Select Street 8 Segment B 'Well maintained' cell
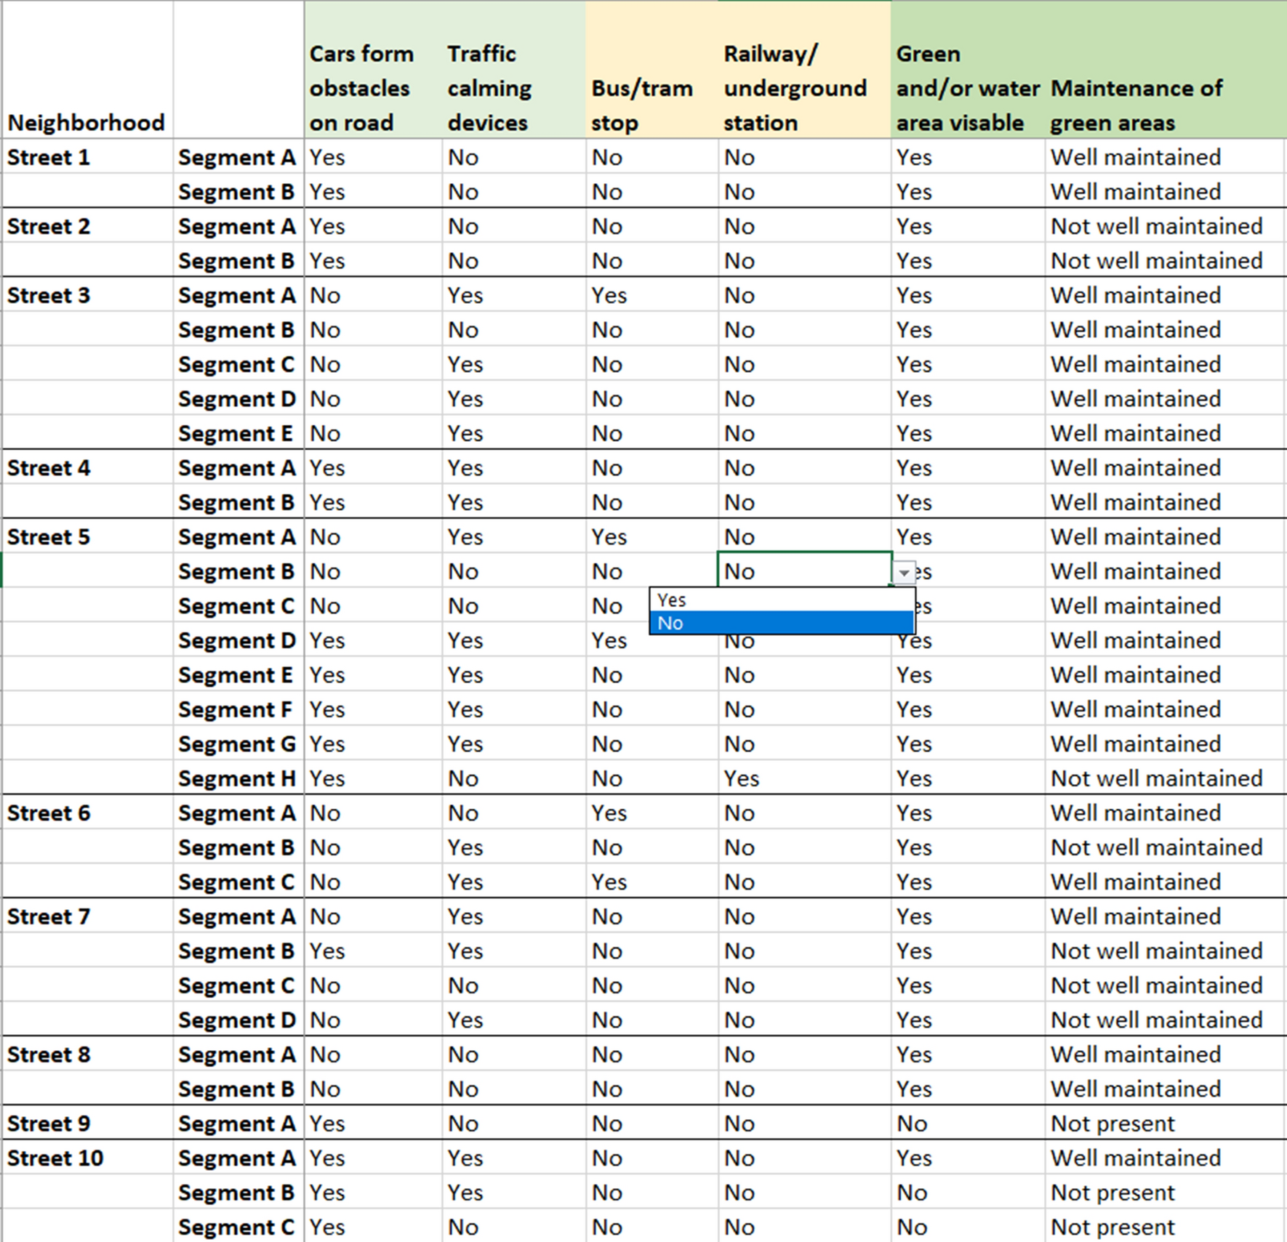This screenshot has width=1287, height=1242. [x=1165, y=1089]
